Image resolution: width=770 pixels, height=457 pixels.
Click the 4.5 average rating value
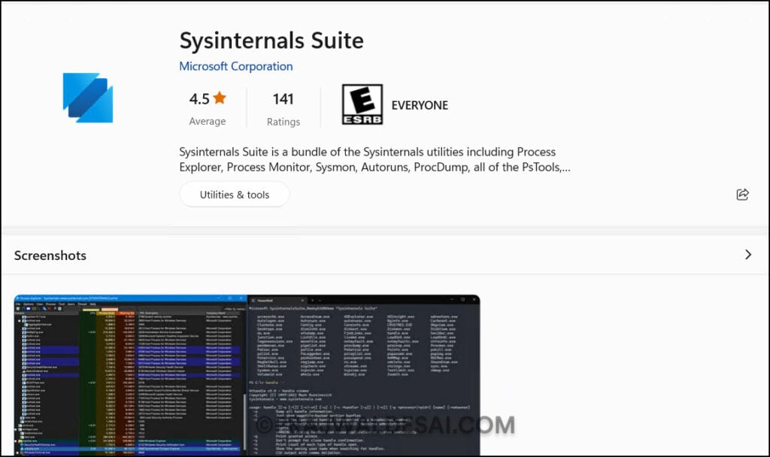click(x=199, y=98)
